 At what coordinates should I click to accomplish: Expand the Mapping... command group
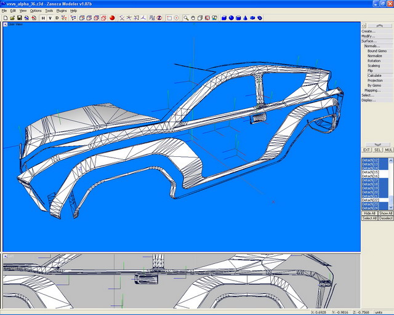point(372,90)
